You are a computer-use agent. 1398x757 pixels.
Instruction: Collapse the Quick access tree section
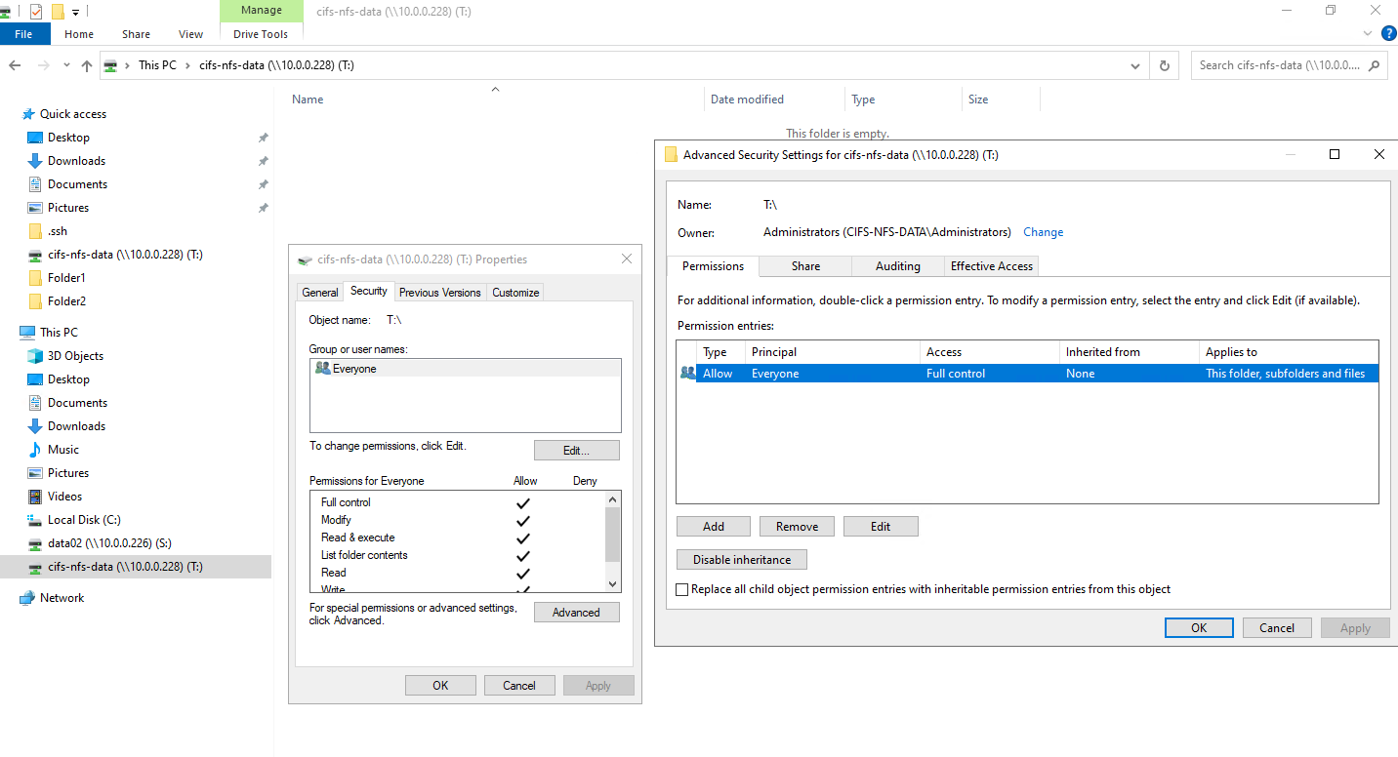click(x=12, y=114)
